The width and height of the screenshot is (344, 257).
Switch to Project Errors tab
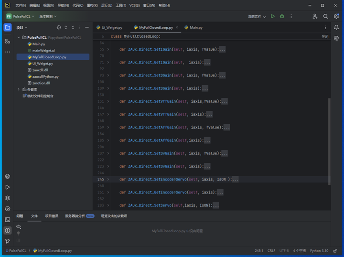click(x=52, y=216)
